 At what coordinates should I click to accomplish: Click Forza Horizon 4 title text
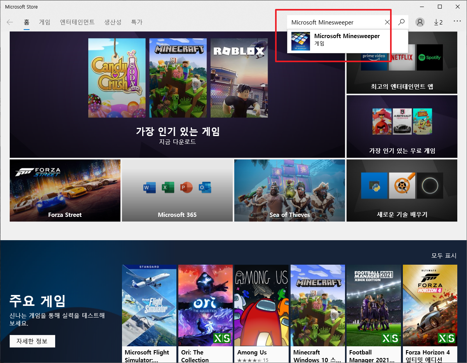pos(428,356)
